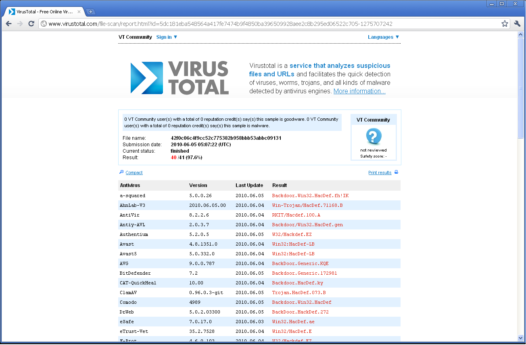Image resolution: width=526 pixels, height=345 pixels.
Task: Click the Print results link
Action: pos(380,172)
